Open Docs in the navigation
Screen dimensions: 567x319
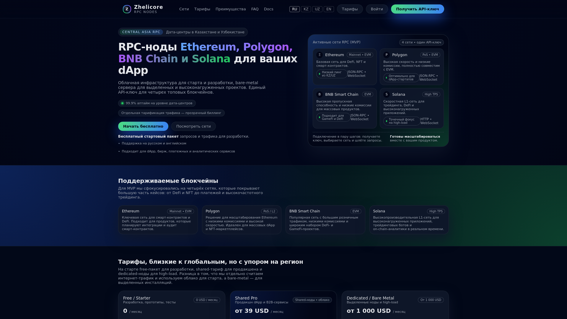268,9
